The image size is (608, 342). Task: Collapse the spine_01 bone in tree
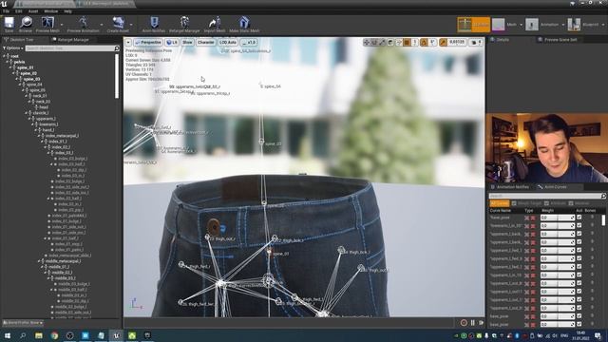click(x=10, y=67)
